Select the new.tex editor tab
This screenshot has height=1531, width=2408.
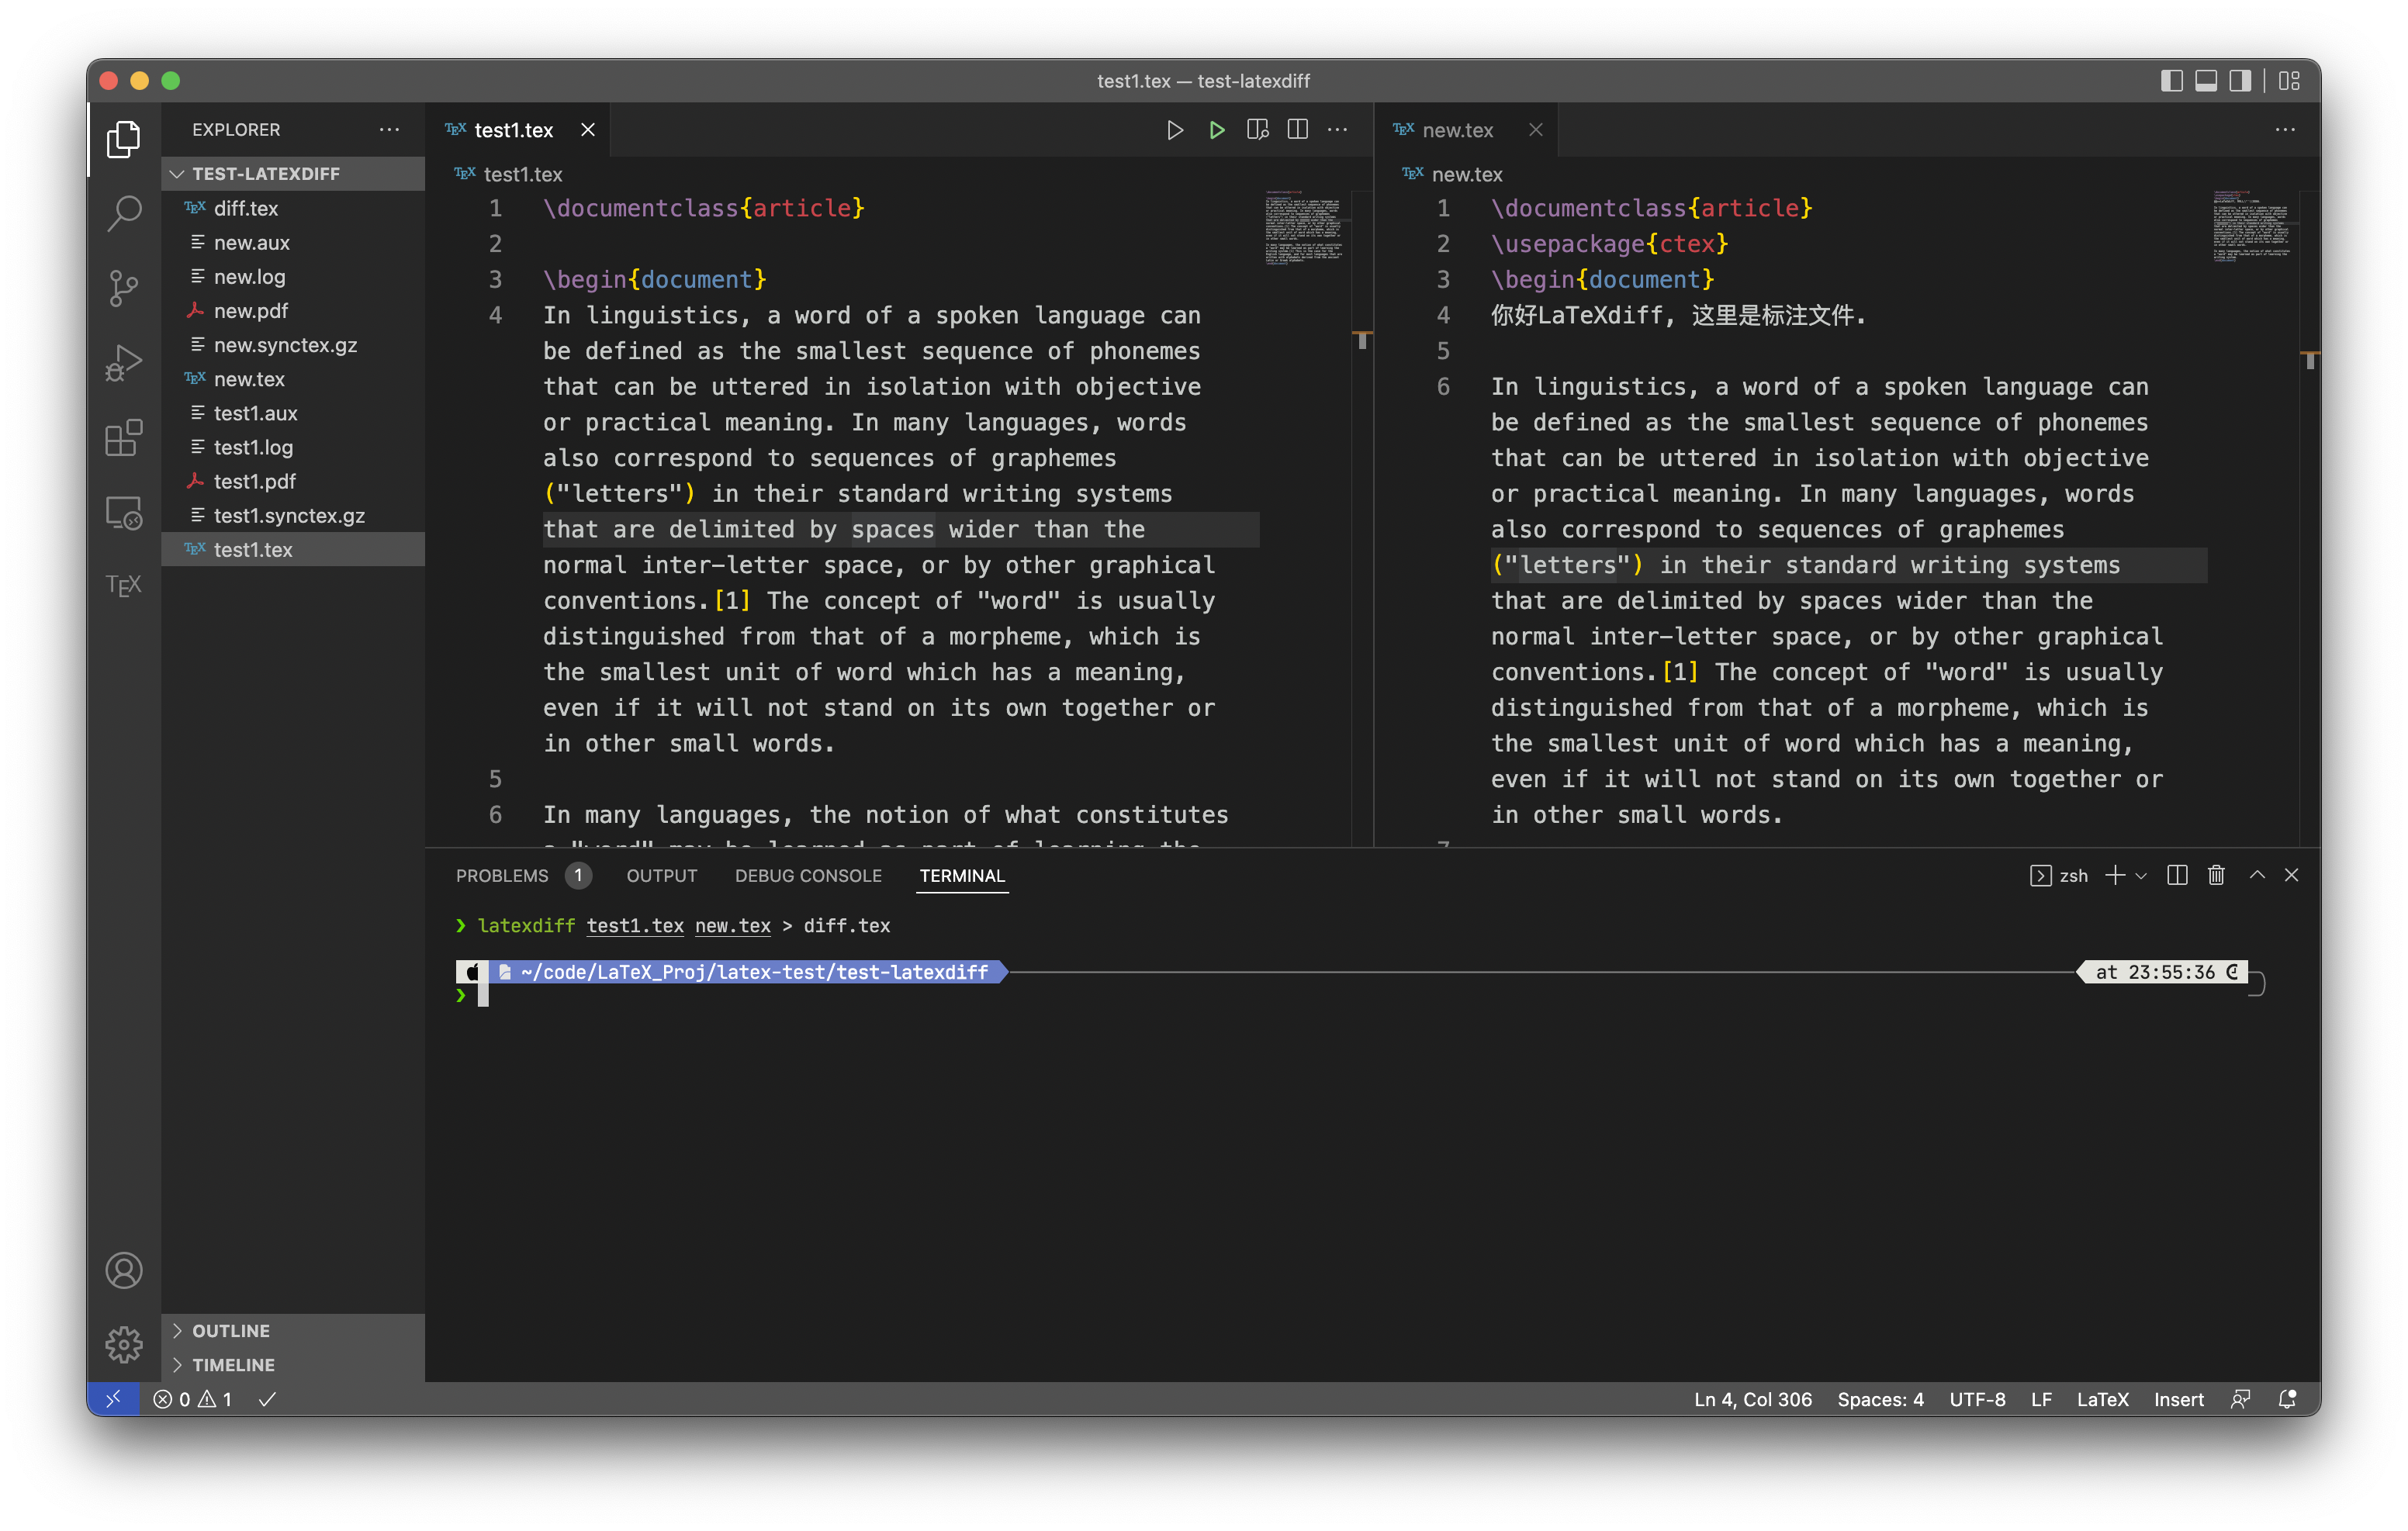pyautogui.click(x=1457, y=130)
